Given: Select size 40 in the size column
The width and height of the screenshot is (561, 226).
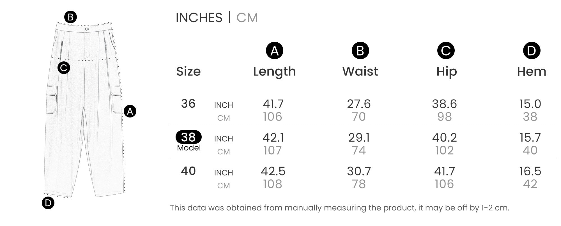Looking at the screenshot, I should (x=188, y=171).
